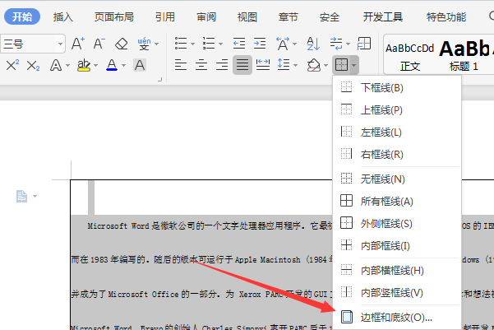Align text right
Viewport: 494px width, 330px height.
pyautogui.click(x=222, y=65)
